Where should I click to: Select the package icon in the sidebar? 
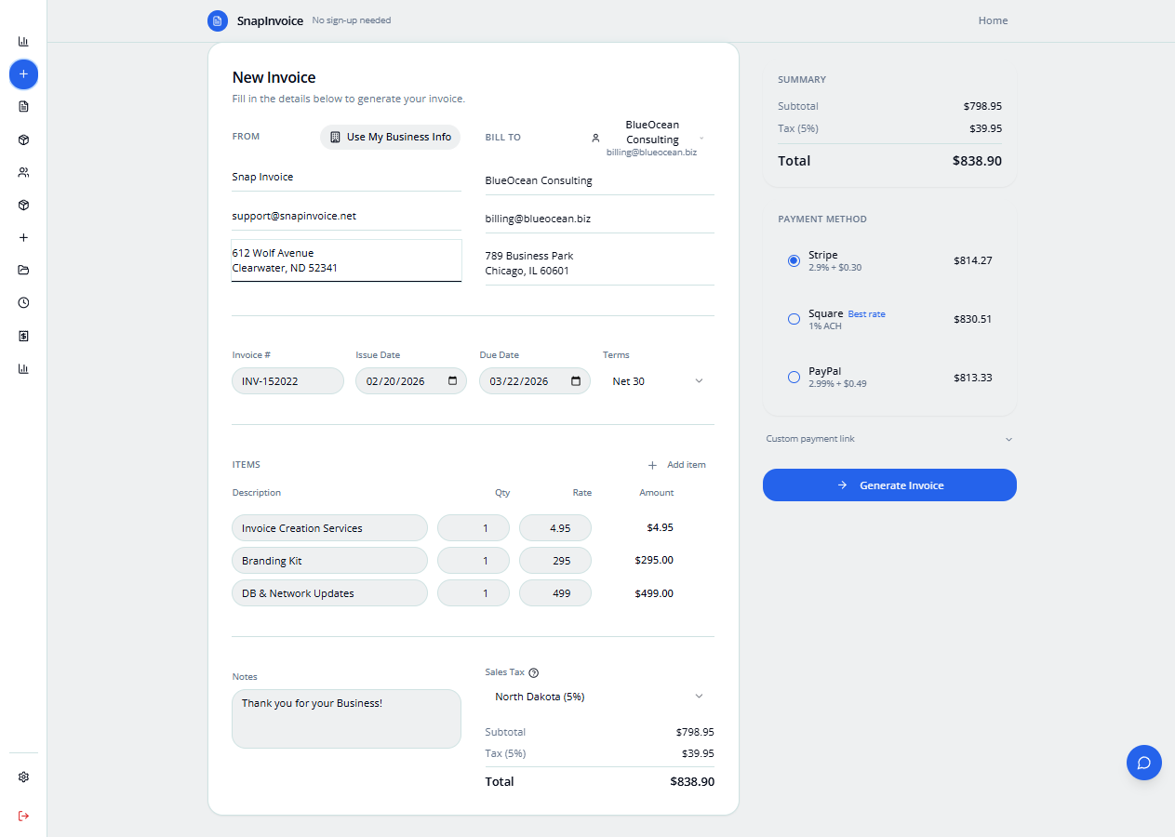click(x=23, y=139)
